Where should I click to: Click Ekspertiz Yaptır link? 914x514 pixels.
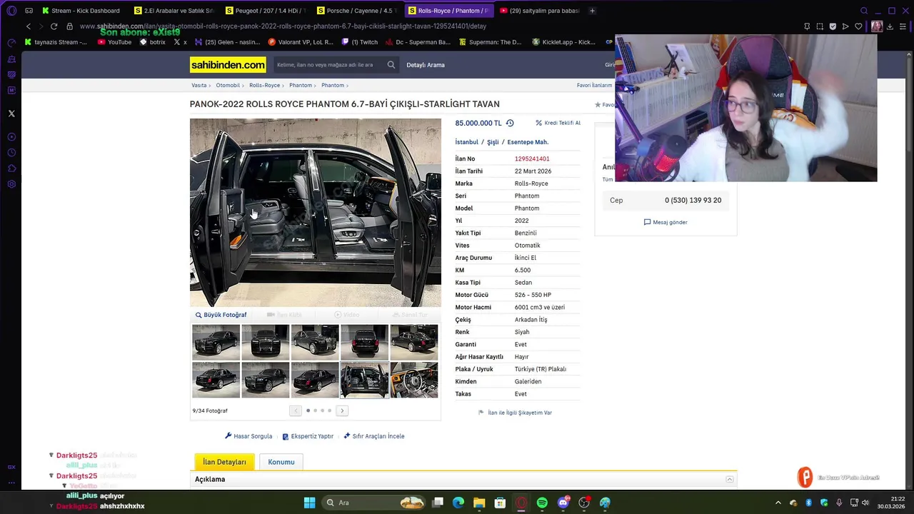308,436
